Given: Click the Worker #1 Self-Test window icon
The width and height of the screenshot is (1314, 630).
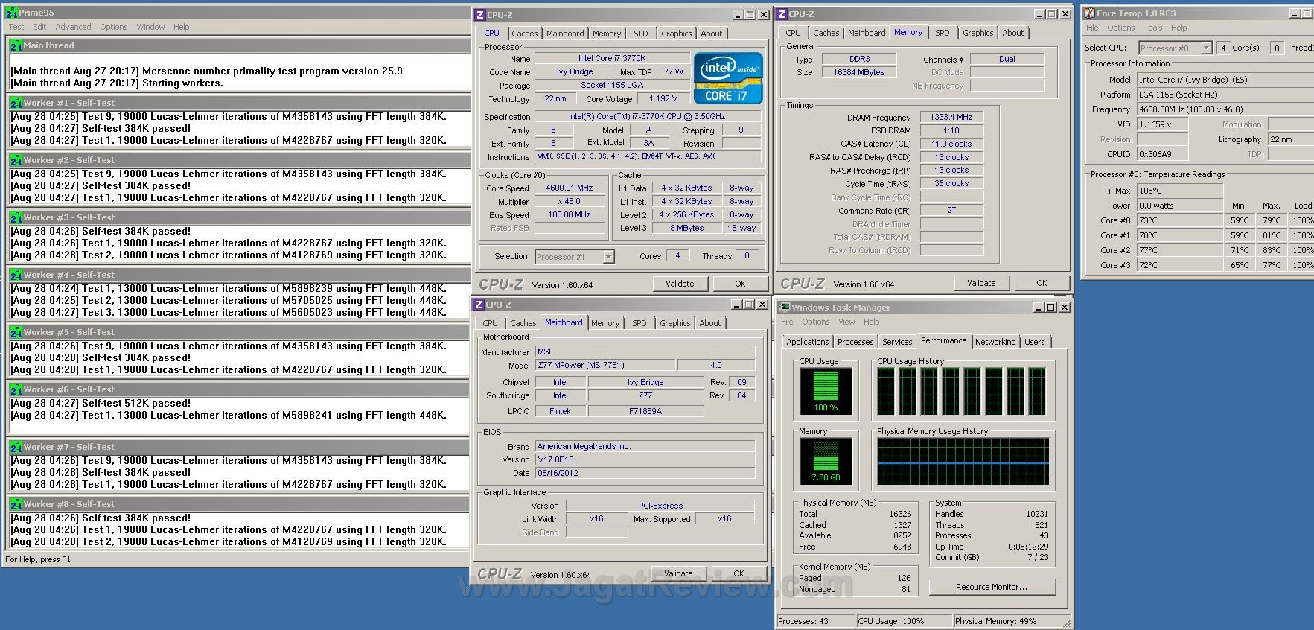Looking at the screenshot, I should (16, 103).
